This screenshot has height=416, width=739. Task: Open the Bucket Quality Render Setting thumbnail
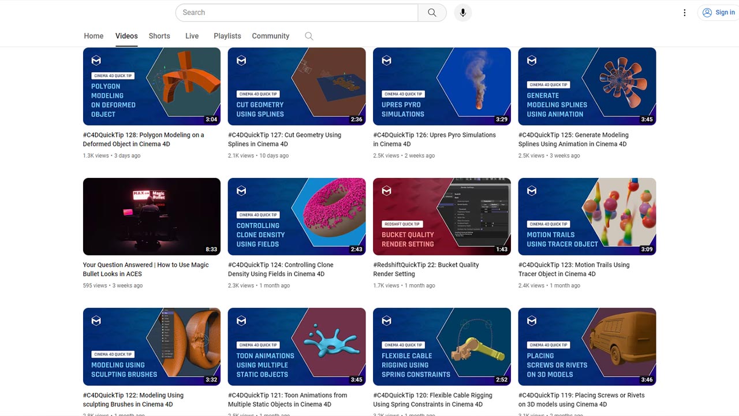tap(442, 216)
